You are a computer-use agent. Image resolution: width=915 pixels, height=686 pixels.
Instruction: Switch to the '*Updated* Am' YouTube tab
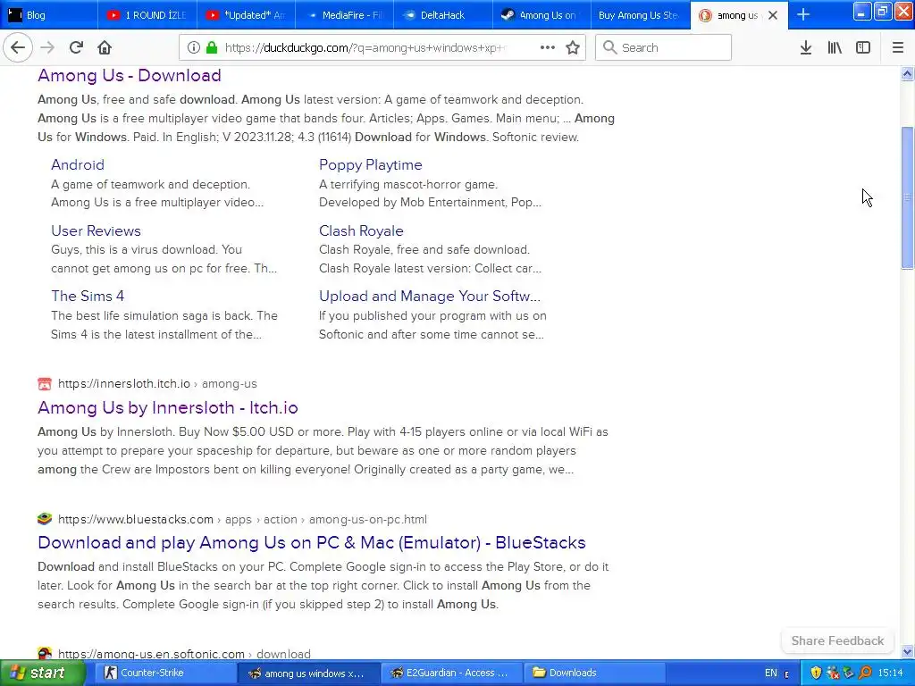(x=246, y=15)
